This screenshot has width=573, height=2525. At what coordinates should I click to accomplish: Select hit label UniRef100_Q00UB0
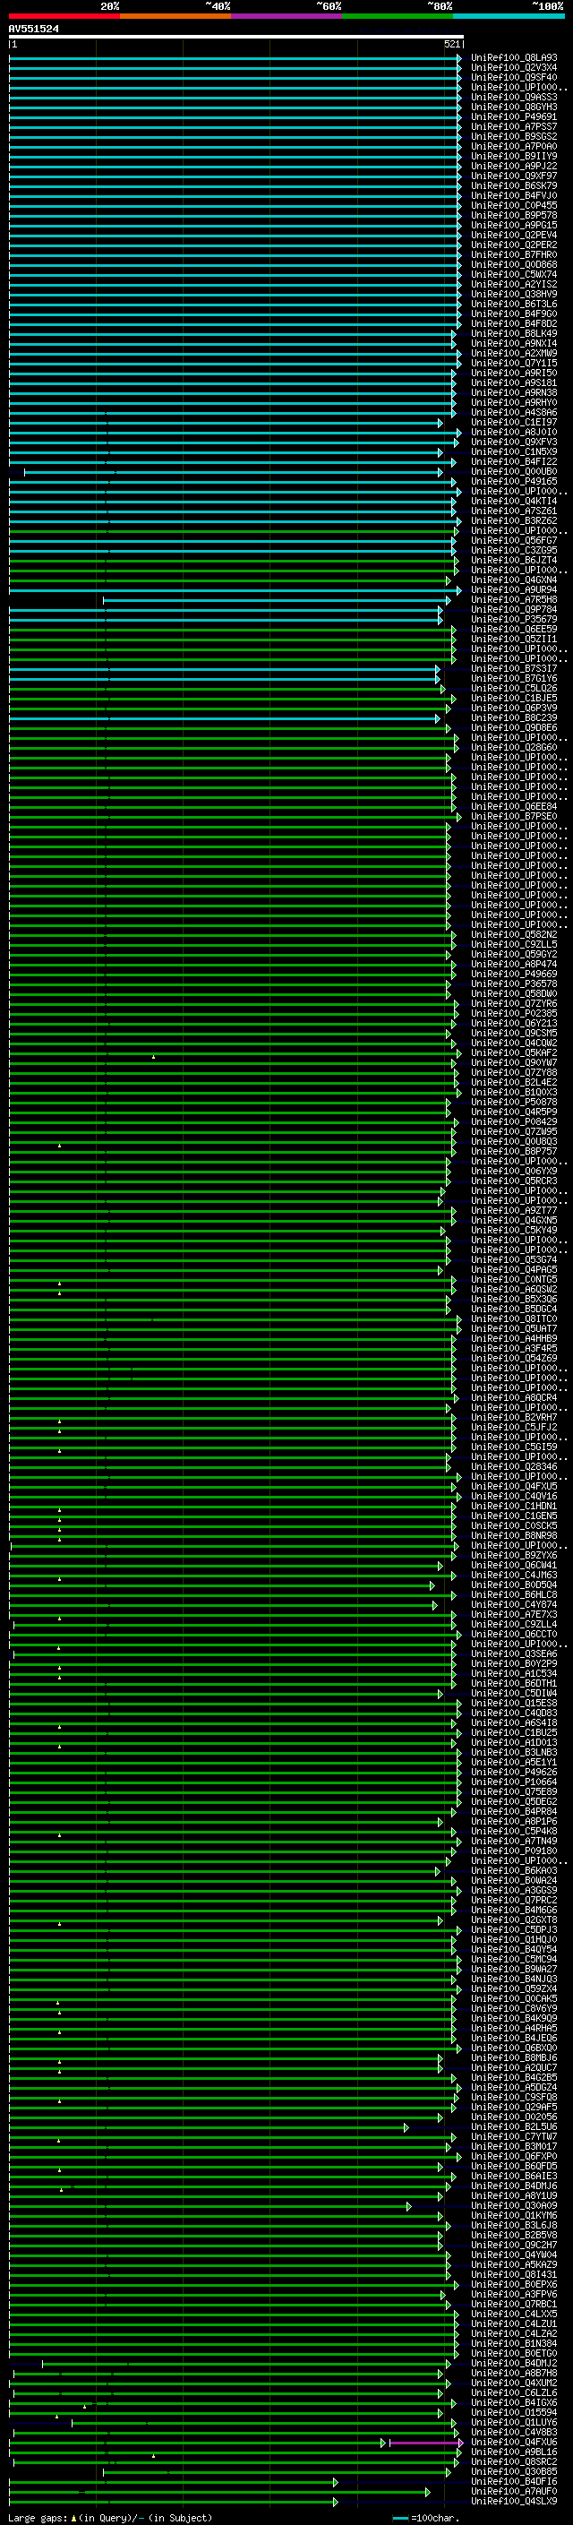[x=514, y=471]
